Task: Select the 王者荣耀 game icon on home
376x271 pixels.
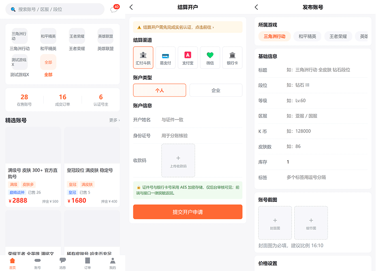Action: pyautogui.click(x=77, y=36)
